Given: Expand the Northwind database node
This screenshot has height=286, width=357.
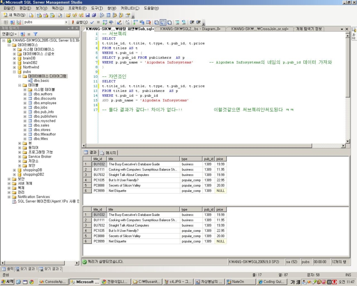Looking at the screenshot, I should pyautogui.click(x=14, y=67).
